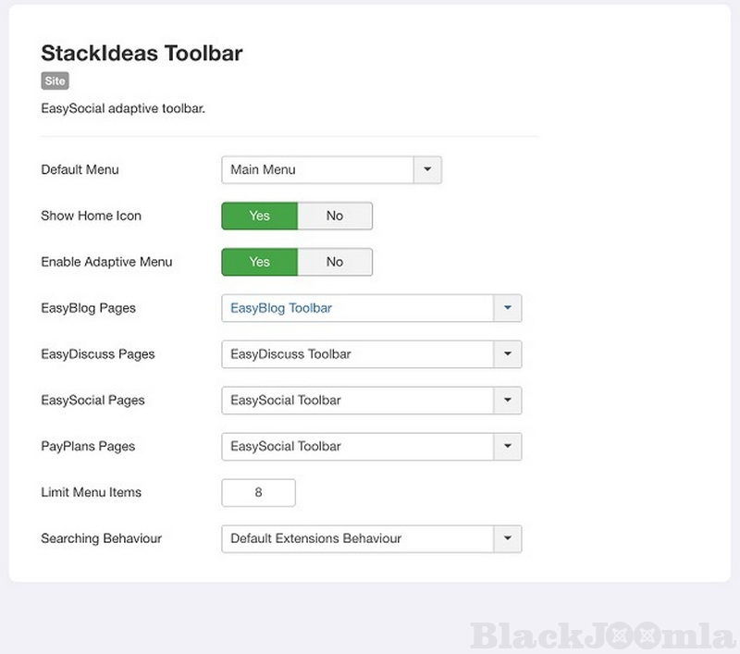Click the Searching Behaviour label
Viewport: 740px width, 654px height.
coord(102,538)
